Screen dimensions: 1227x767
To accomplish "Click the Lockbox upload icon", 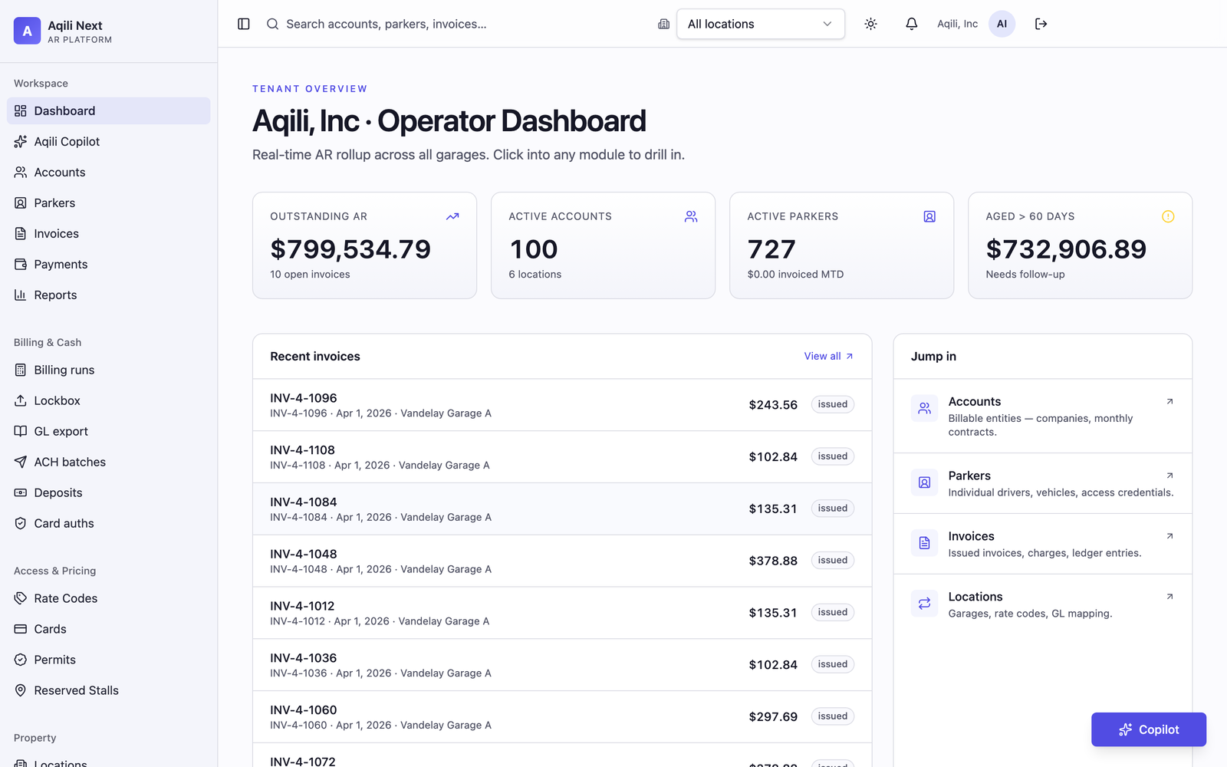I will click(21, 400).
